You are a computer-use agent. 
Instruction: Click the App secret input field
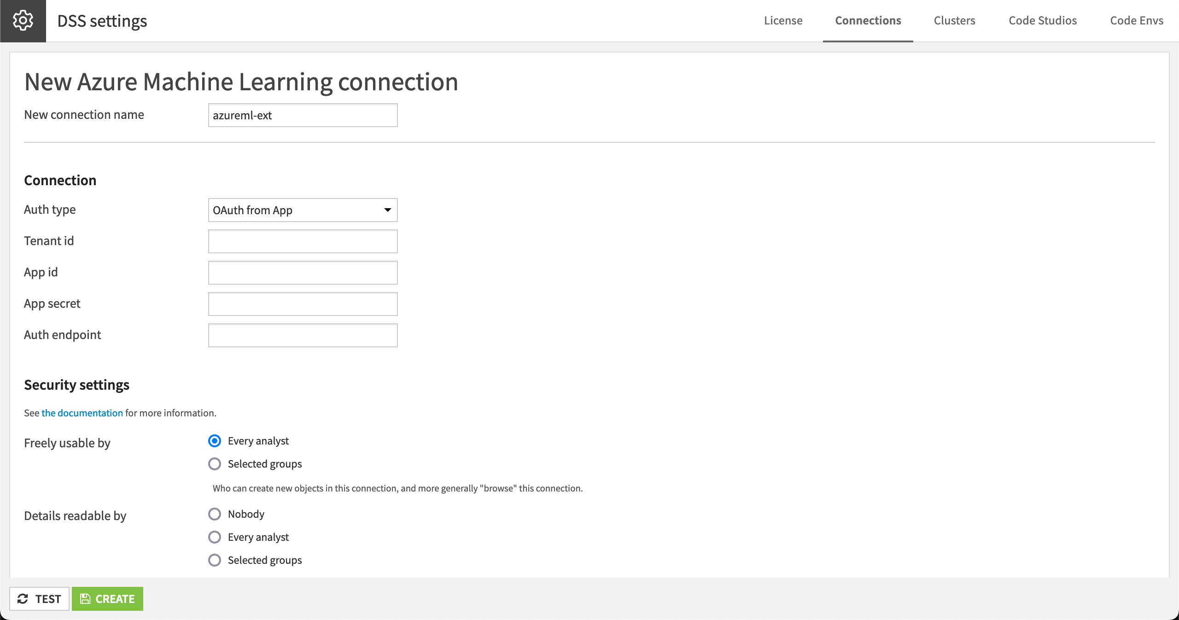[x=302, y=304]
